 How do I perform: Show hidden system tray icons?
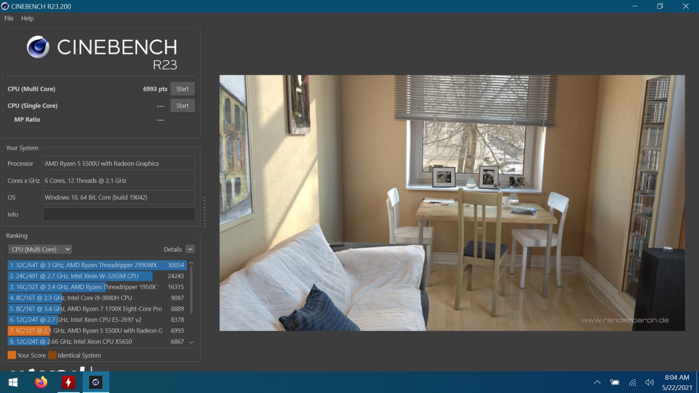click(x=597, y=383)
